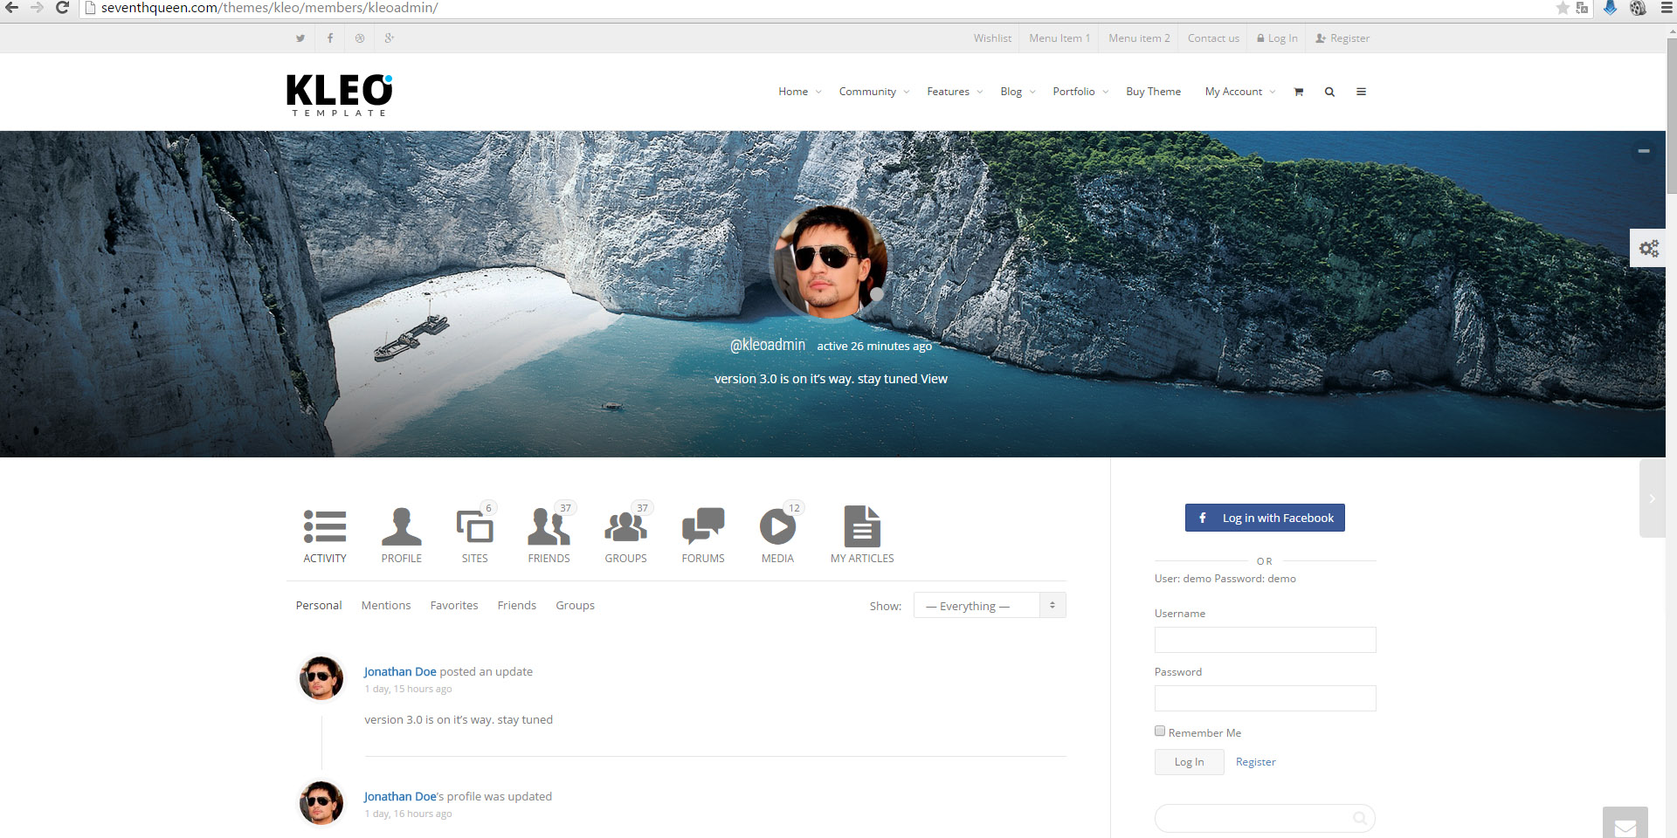Image resolution: width=1677 pixels, height=838 pixels.
Task: Open the Wishlist top link
Action: pos(992,38)
